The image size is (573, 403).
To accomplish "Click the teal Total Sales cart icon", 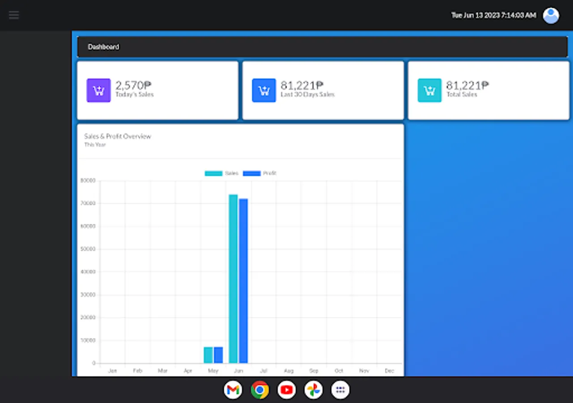I will (429, 90).
